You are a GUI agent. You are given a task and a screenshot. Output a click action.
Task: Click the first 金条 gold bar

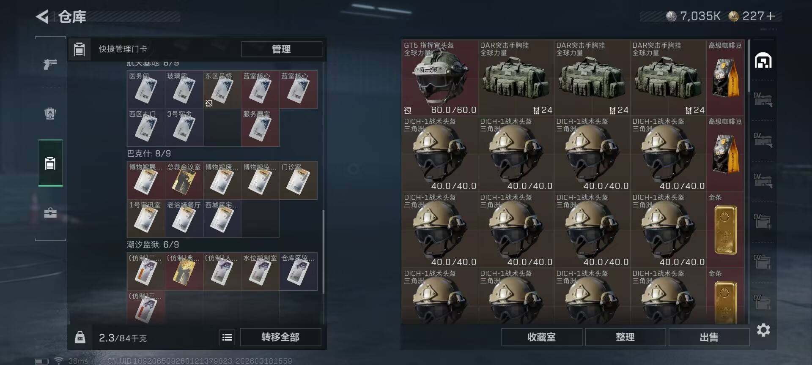pyautogui.click(x=725, y=230)
